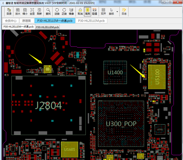
Task: Select chip U1400 on the board
Action: pyautogui.click(x=115, y=73)
